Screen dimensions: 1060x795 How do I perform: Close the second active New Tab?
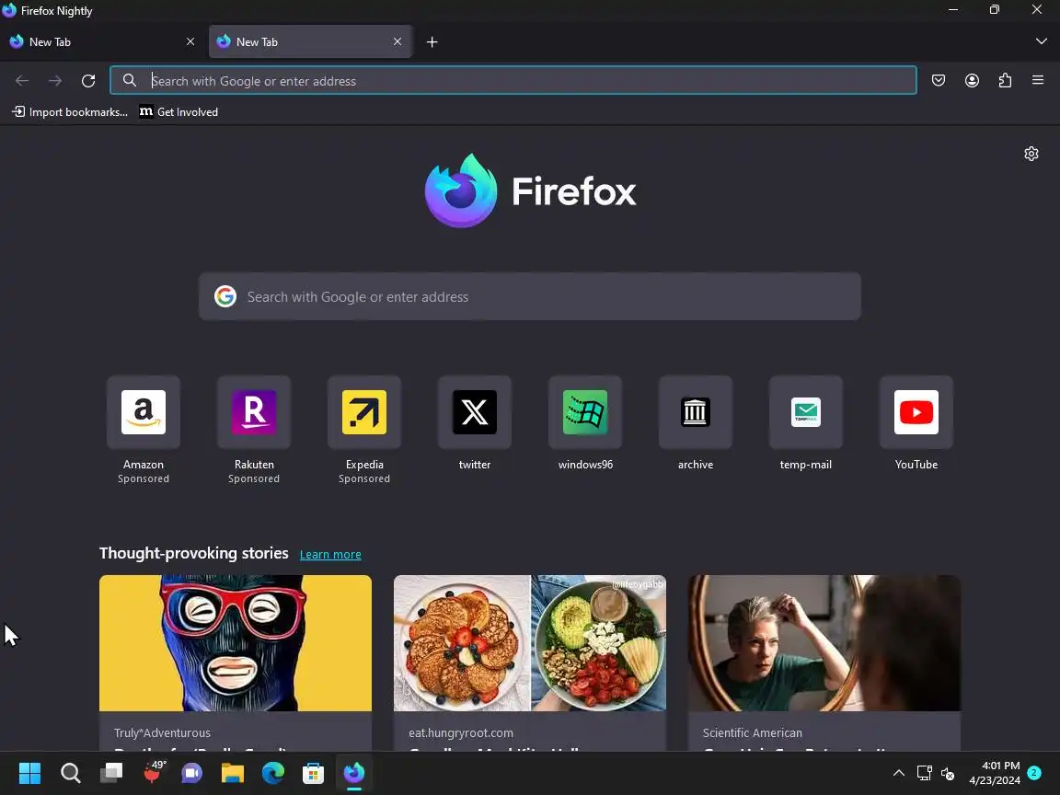397,42
